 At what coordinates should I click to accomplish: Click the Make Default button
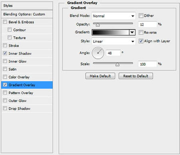click(x=100, y=76)
